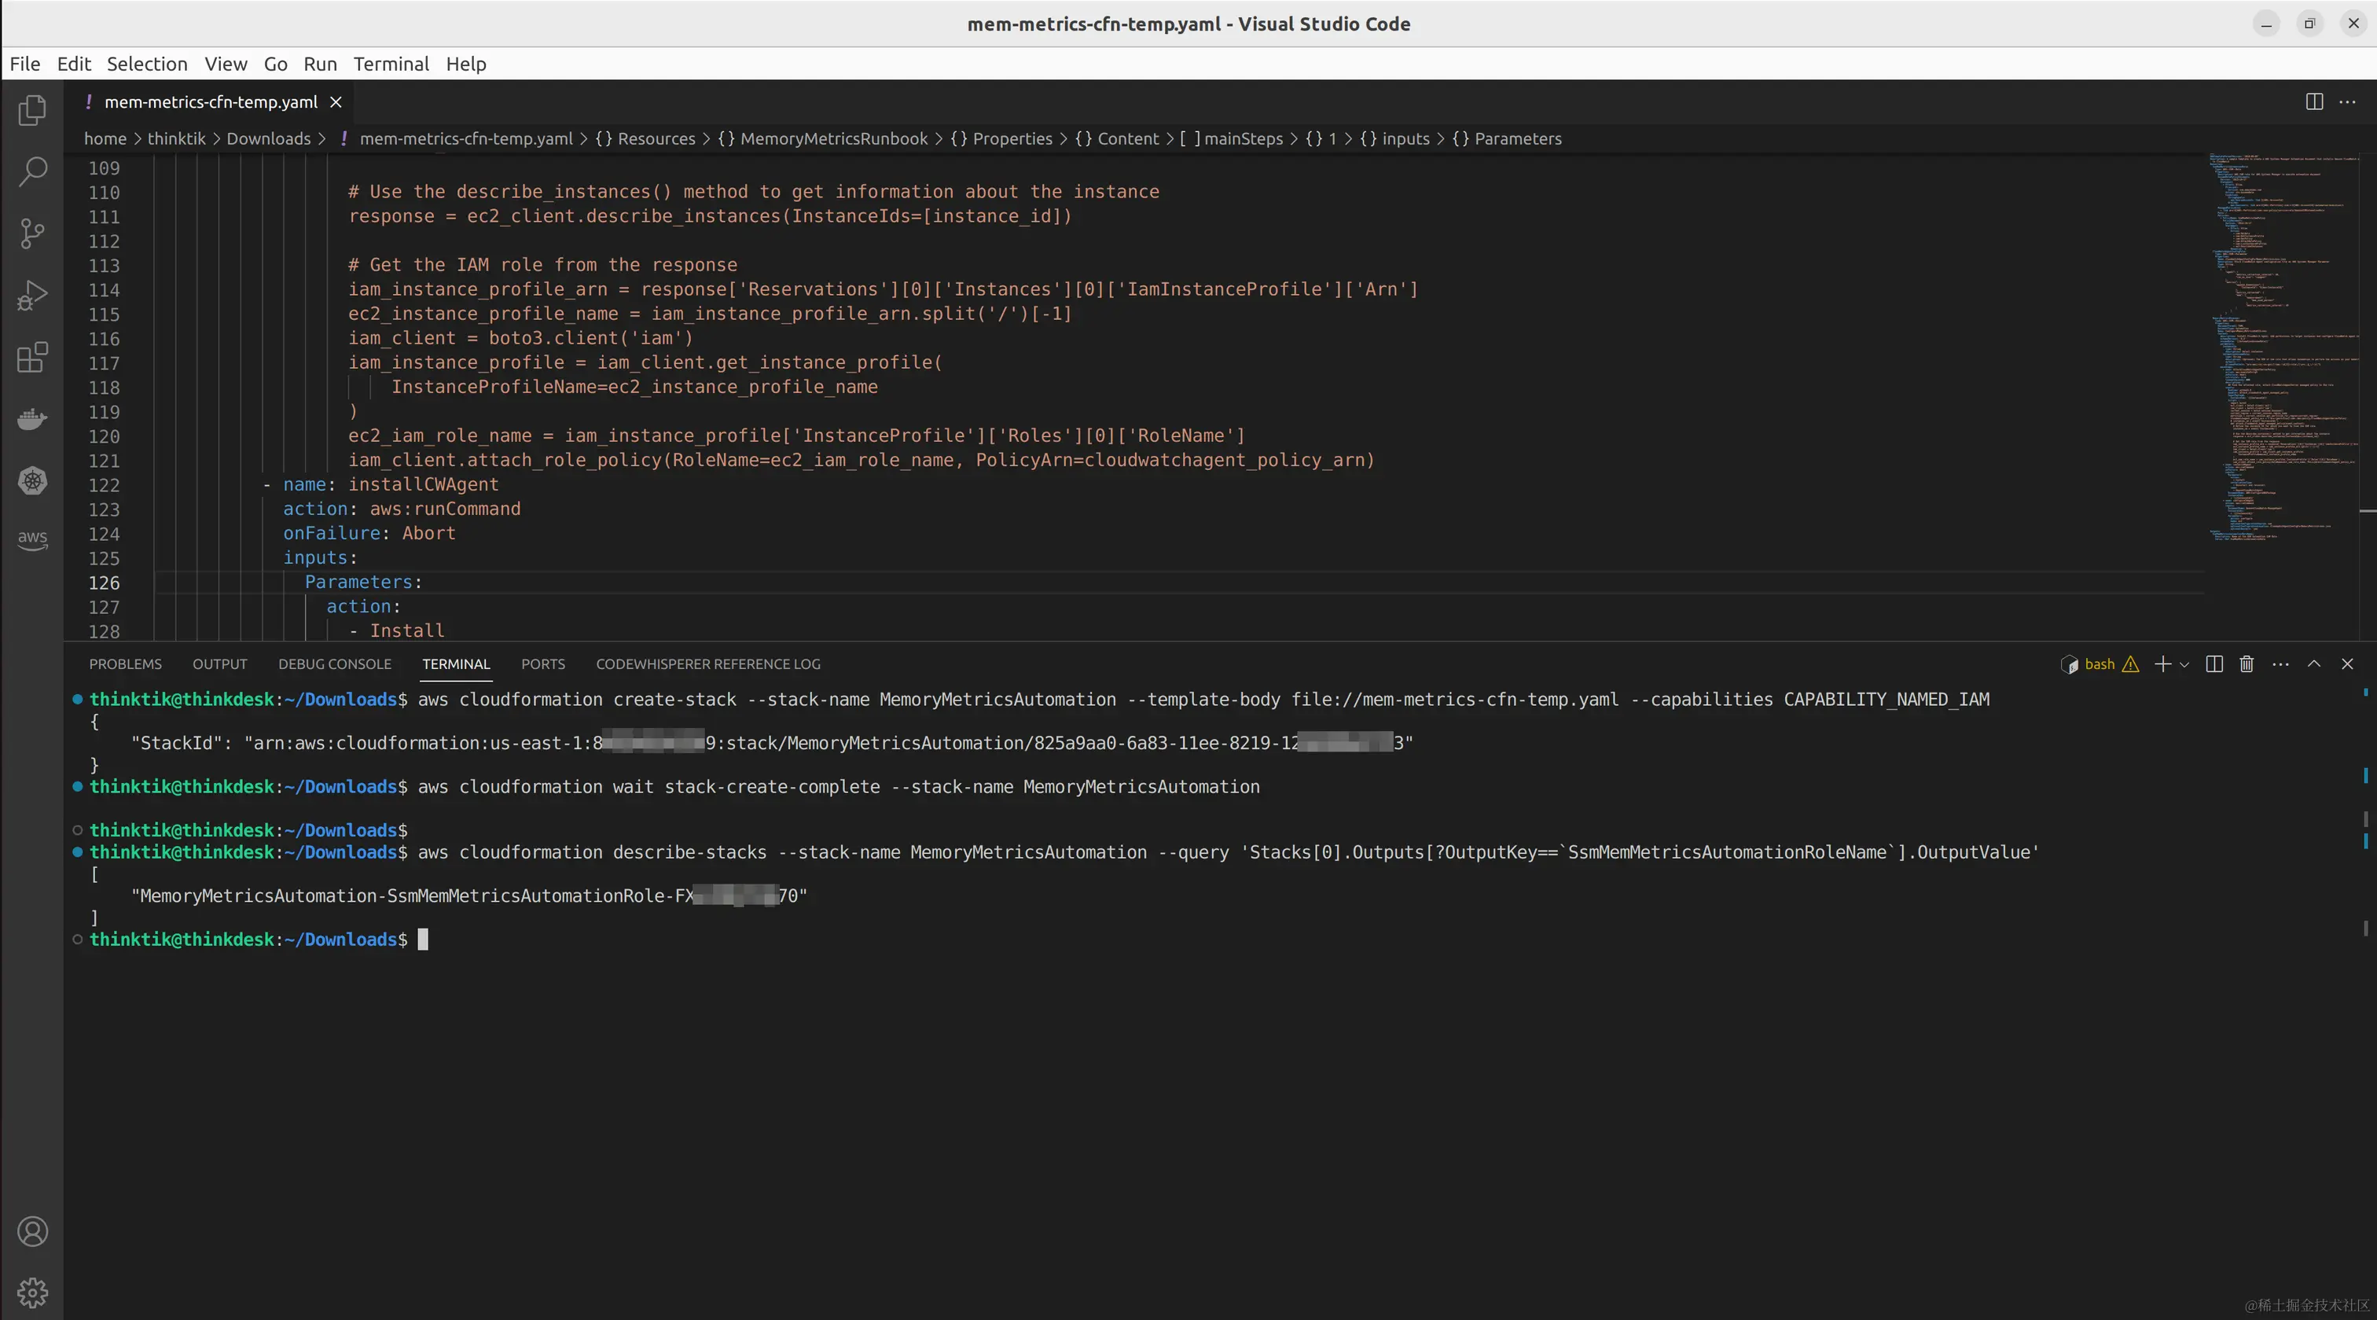
Task: Maximize panel size with chevron up
Action: [2314, 664]
